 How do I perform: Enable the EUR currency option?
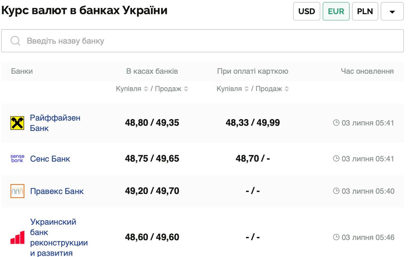click(336, 11)
